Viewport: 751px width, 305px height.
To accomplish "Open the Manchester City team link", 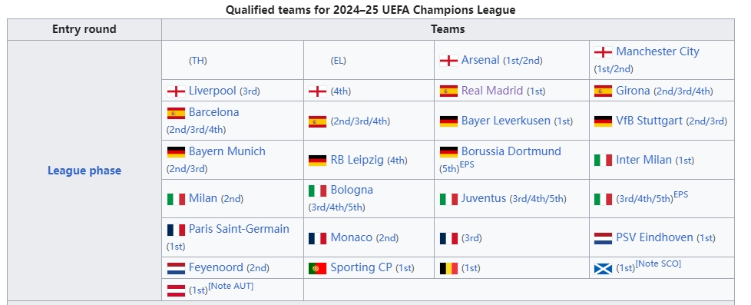I will click(657, 51).
